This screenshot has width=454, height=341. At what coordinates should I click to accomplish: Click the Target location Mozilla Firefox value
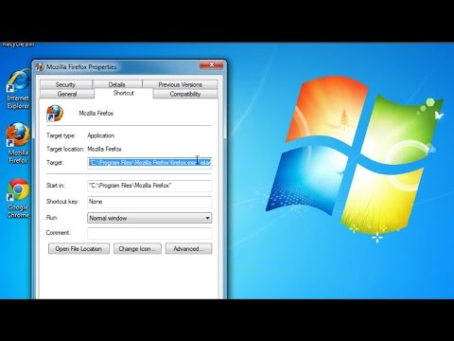105,149
